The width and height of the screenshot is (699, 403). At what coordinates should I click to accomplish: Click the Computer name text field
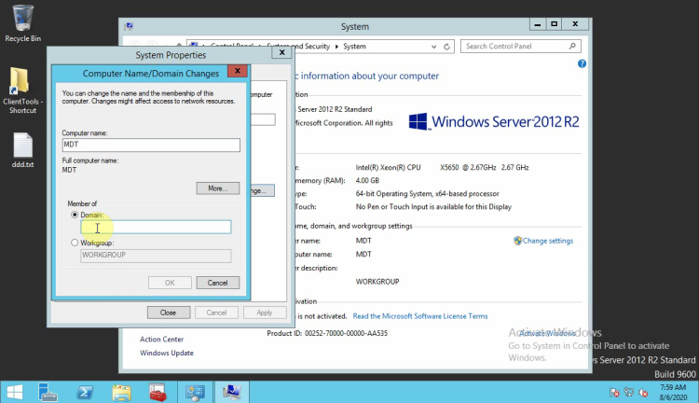[151, 146]
